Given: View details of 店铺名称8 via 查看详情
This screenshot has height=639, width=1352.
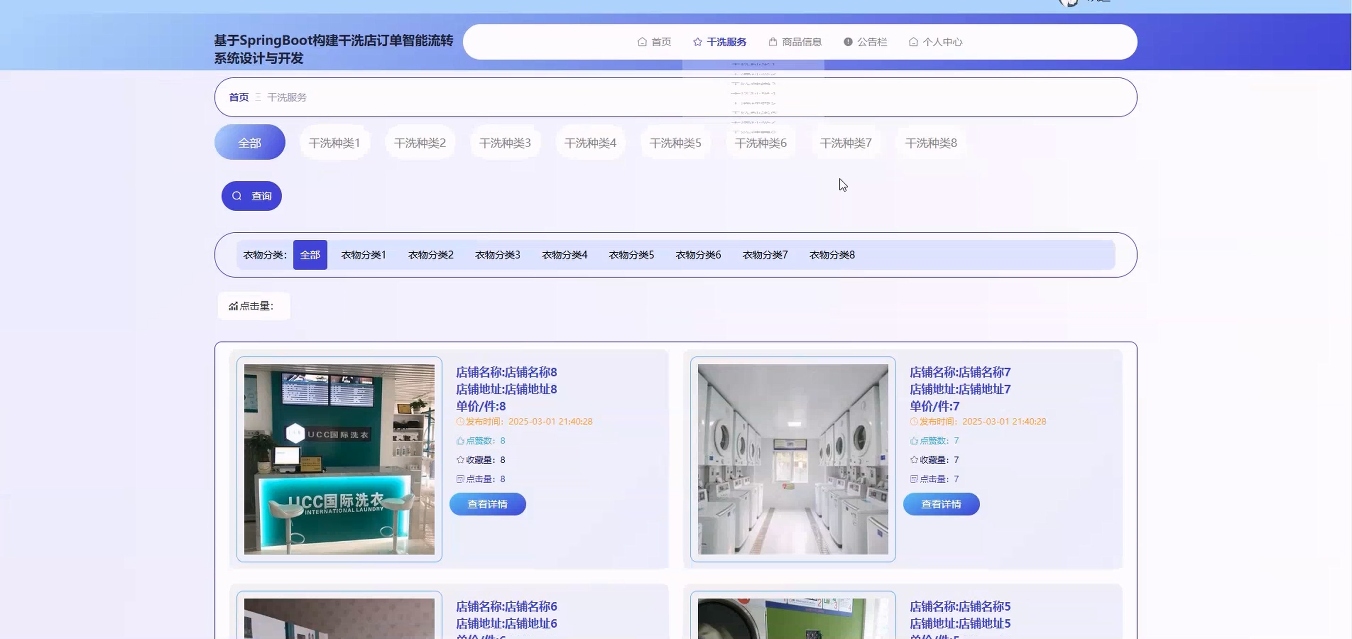Looking at the screenshot, I should [x=487, y=504].
